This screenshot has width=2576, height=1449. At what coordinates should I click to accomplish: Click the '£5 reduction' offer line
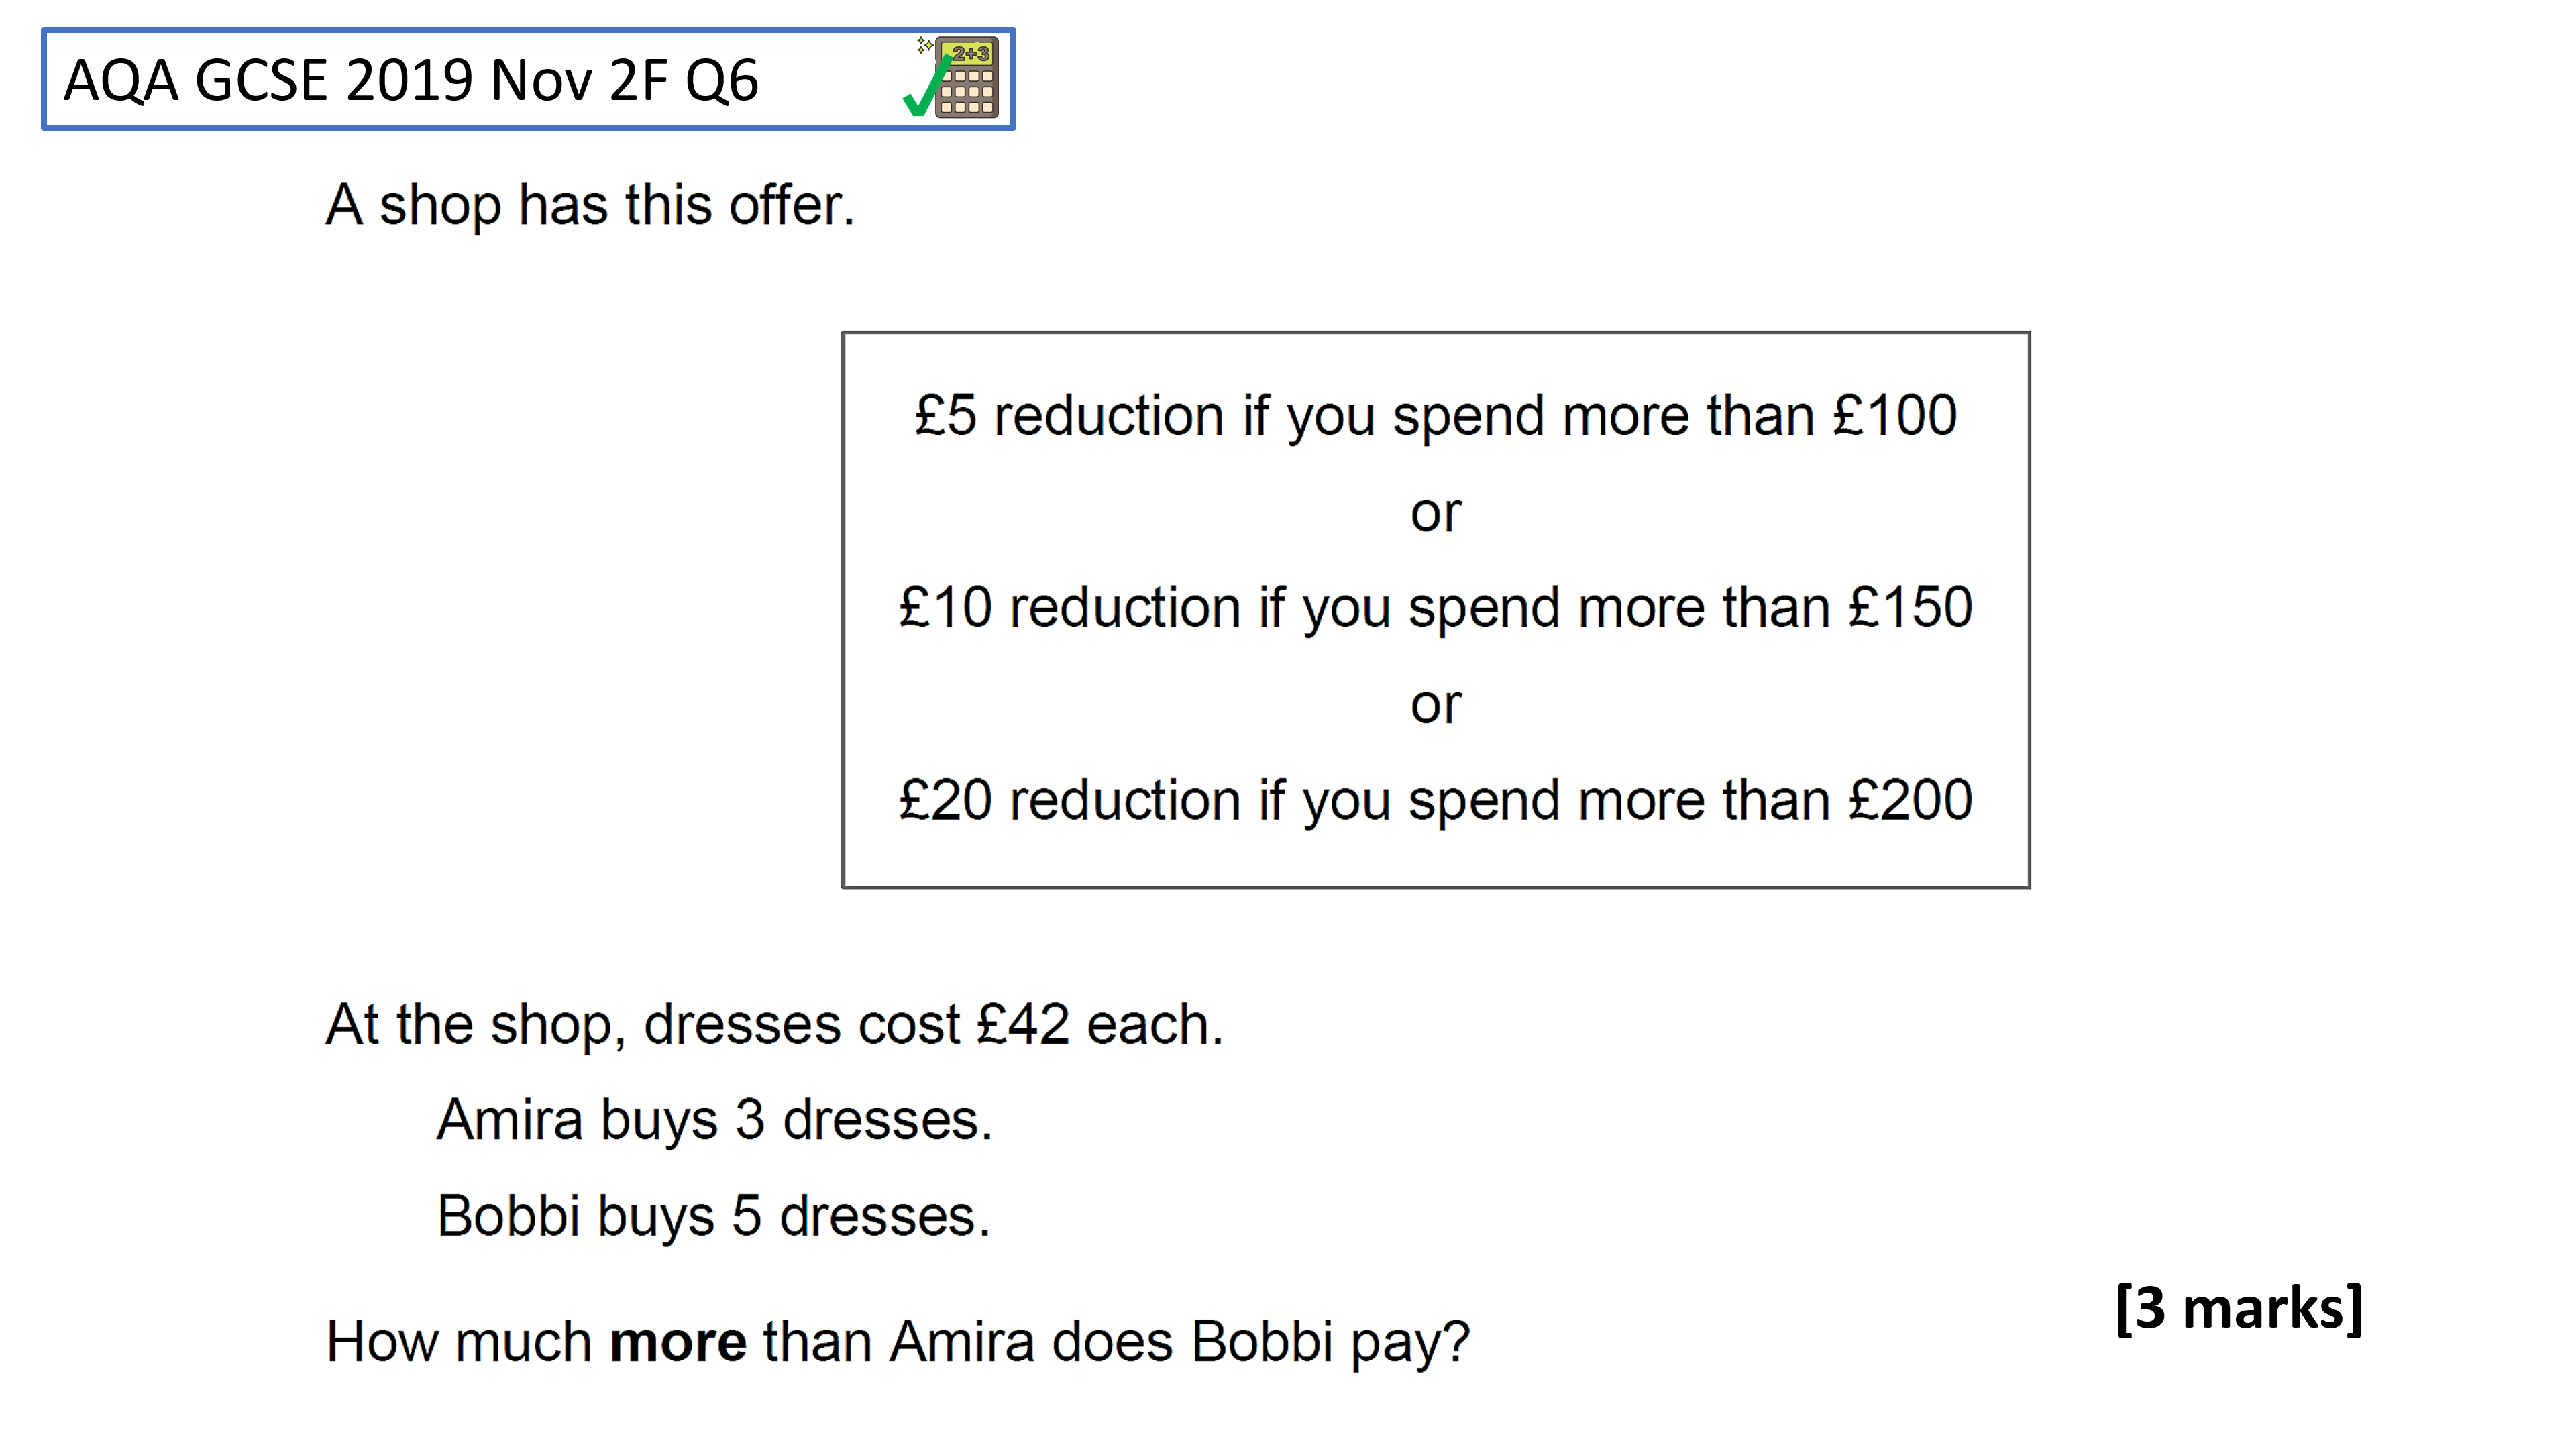click(x=1435, y=416)
